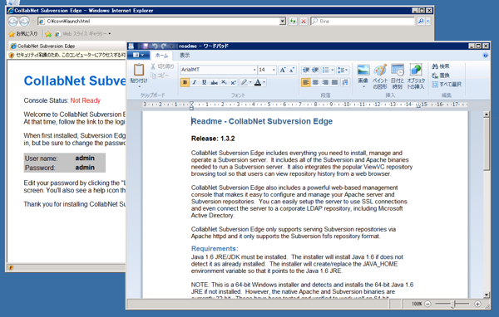Click the WordPad vertical scrollbar thumb

tap(486, 144)
